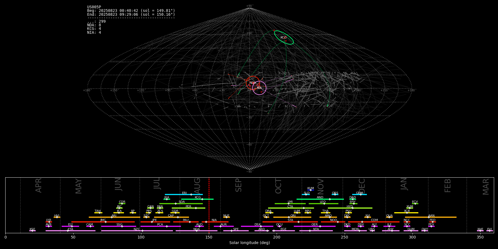Click the STA shower label on timeline
This screenshot has width=498, height=249.
pyautogui.click(x=290, y=220)
